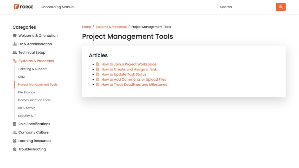The height and width of the screenshot is (168, 299).
Task: Click document icon for Join a Project Workspace
Action: 98,64
